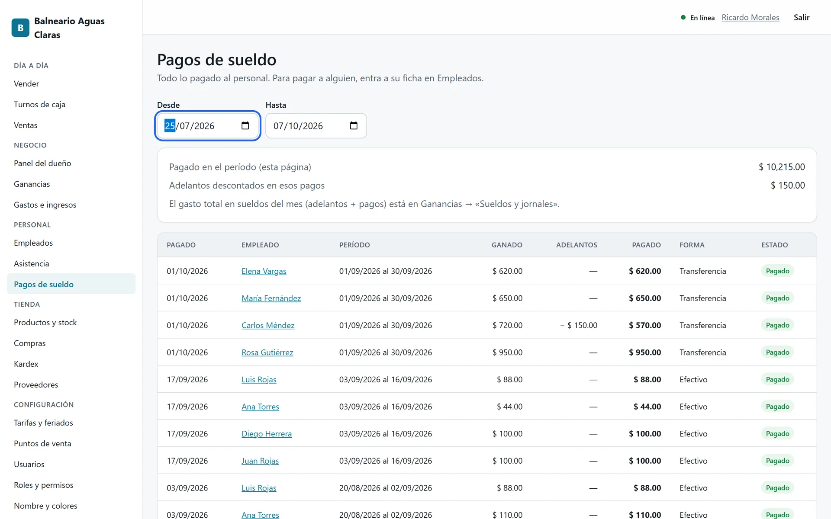Click the Salir logout button
This screenshot has width=831, height=519.
pyautogui.click(x=802, y=17)
